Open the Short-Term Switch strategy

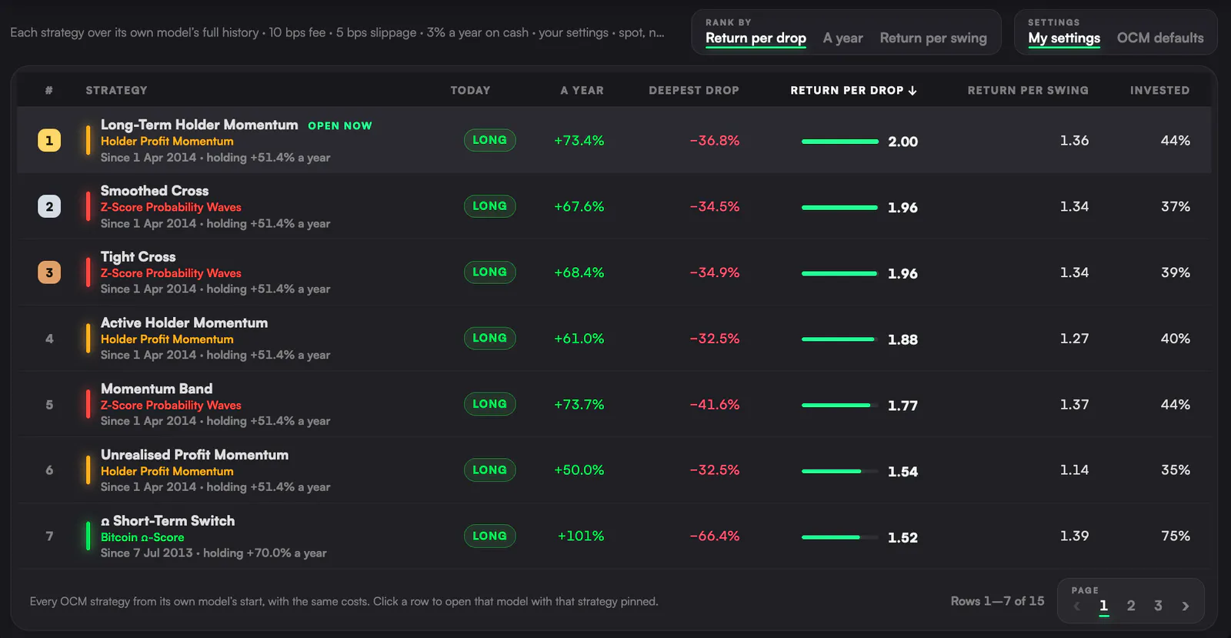pos(614,536)
